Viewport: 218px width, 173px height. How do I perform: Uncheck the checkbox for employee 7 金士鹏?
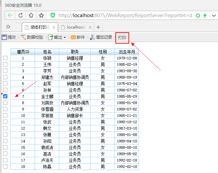(x=5, y=96)
